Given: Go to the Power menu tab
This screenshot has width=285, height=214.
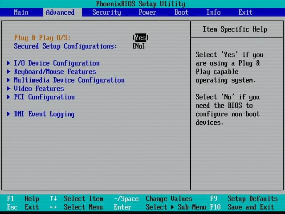Looking at the screenshot, I should click(x=147, y=12).
